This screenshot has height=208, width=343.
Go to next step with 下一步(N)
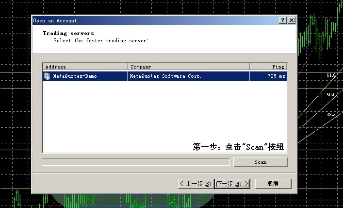point(232,184)
